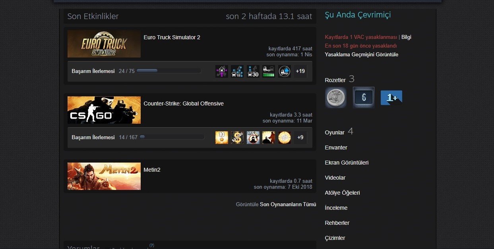The image size is (494, 249).
Task: Click first Euro Truck achievement icon with house
Action: point(222,71)
